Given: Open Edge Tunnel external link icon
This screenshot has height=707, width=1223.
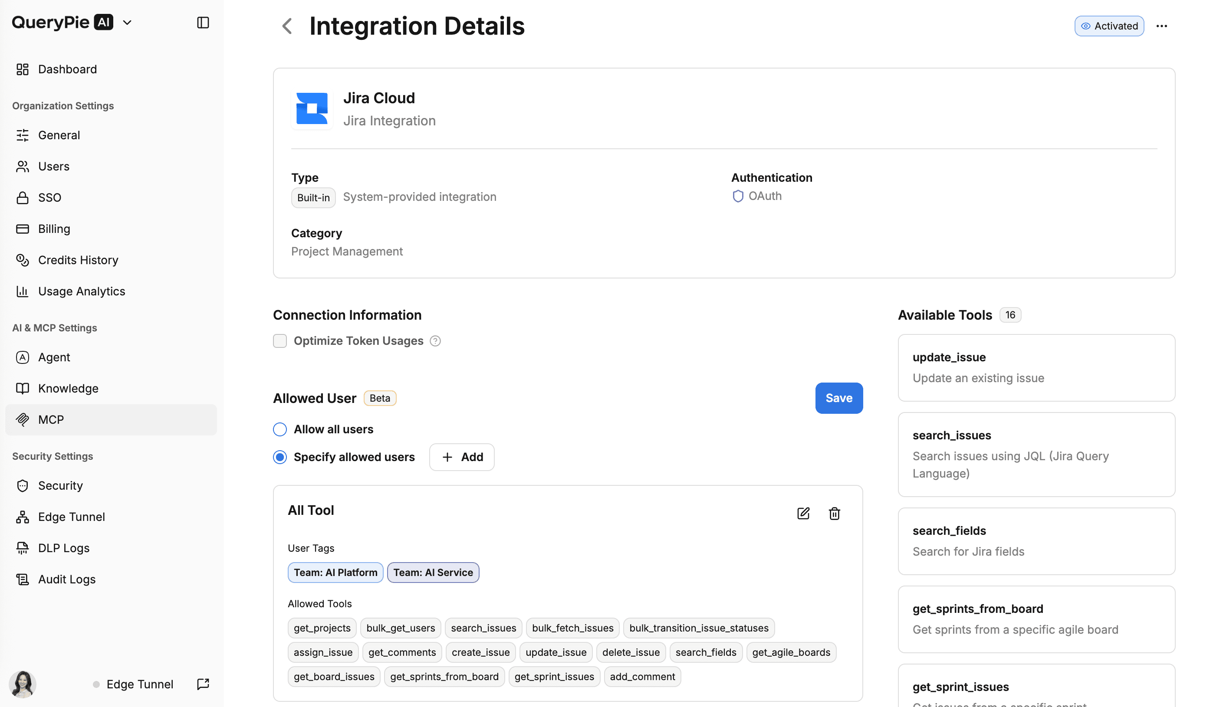Looking at the screenshot, I should coord(203,684).
